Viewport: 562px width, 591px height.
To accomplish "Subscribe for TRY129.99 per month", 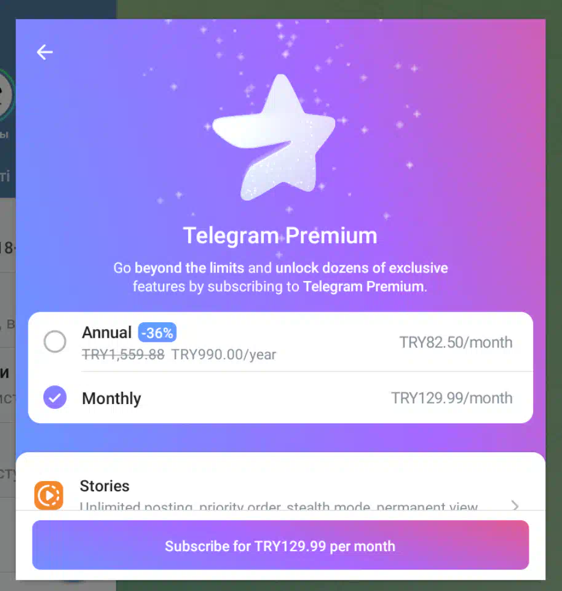I will click(x=280, y=545).
